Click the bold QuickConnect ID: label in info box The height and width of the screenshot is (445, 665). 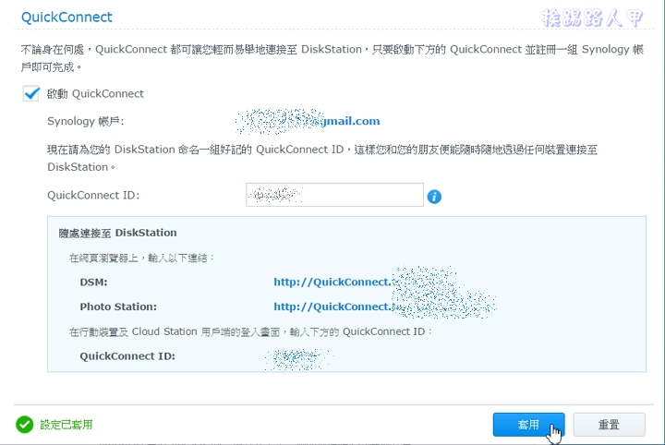(127, 356)
